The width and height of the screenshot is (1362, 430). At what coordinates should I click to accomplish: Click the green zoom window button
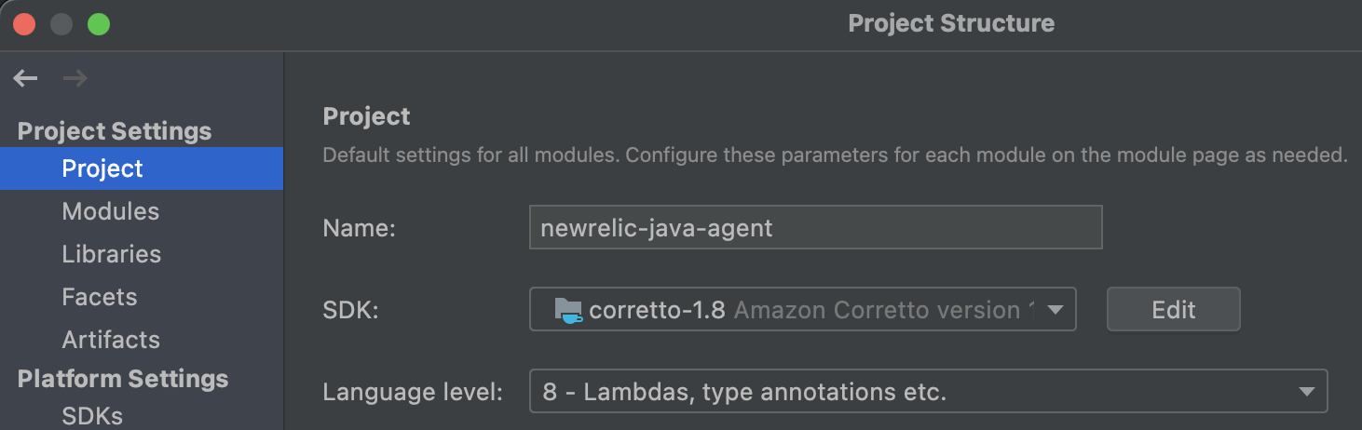(x=99, y=24)
